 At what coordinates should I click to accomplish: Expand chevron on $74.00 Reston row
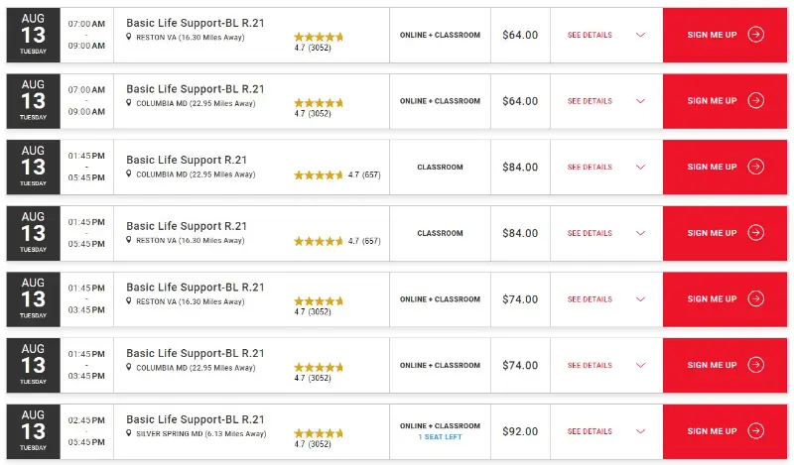[x=640, y=299]
